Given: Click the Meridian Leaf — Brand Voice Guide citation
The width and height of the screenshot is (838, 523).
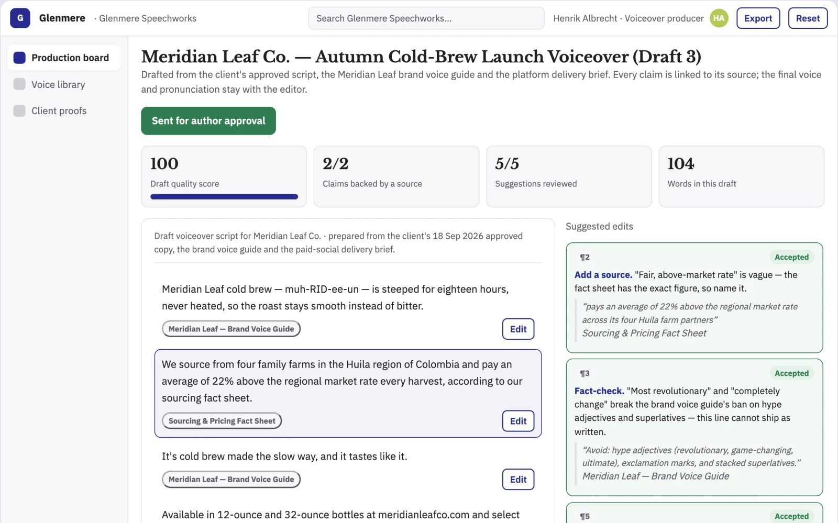Looking at the screenshot, I should click(x=655, y=476).
